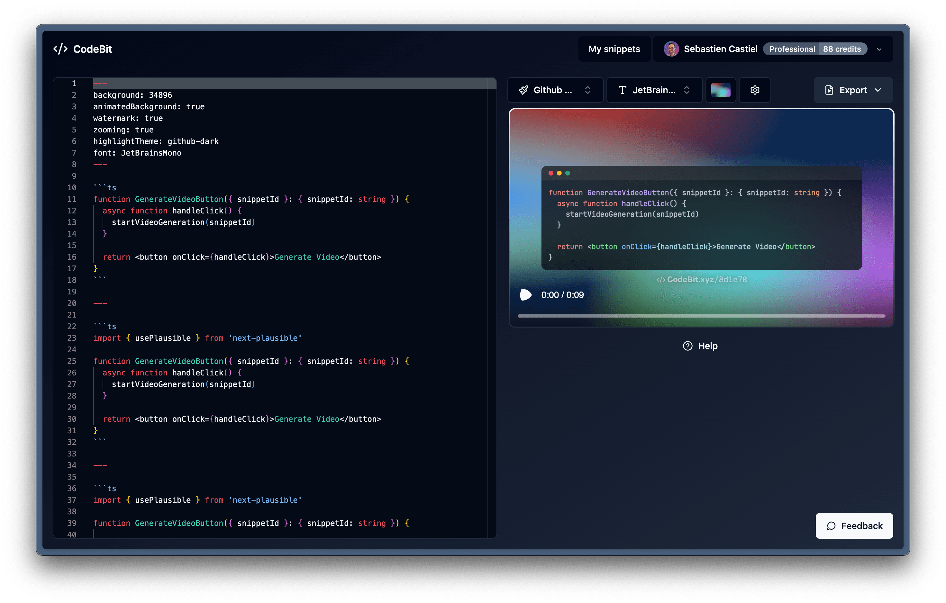Click line 6 'highlightTheme: github-dark'
The width and height of the screenshot is (946, 603).
[x=156, y=141]
